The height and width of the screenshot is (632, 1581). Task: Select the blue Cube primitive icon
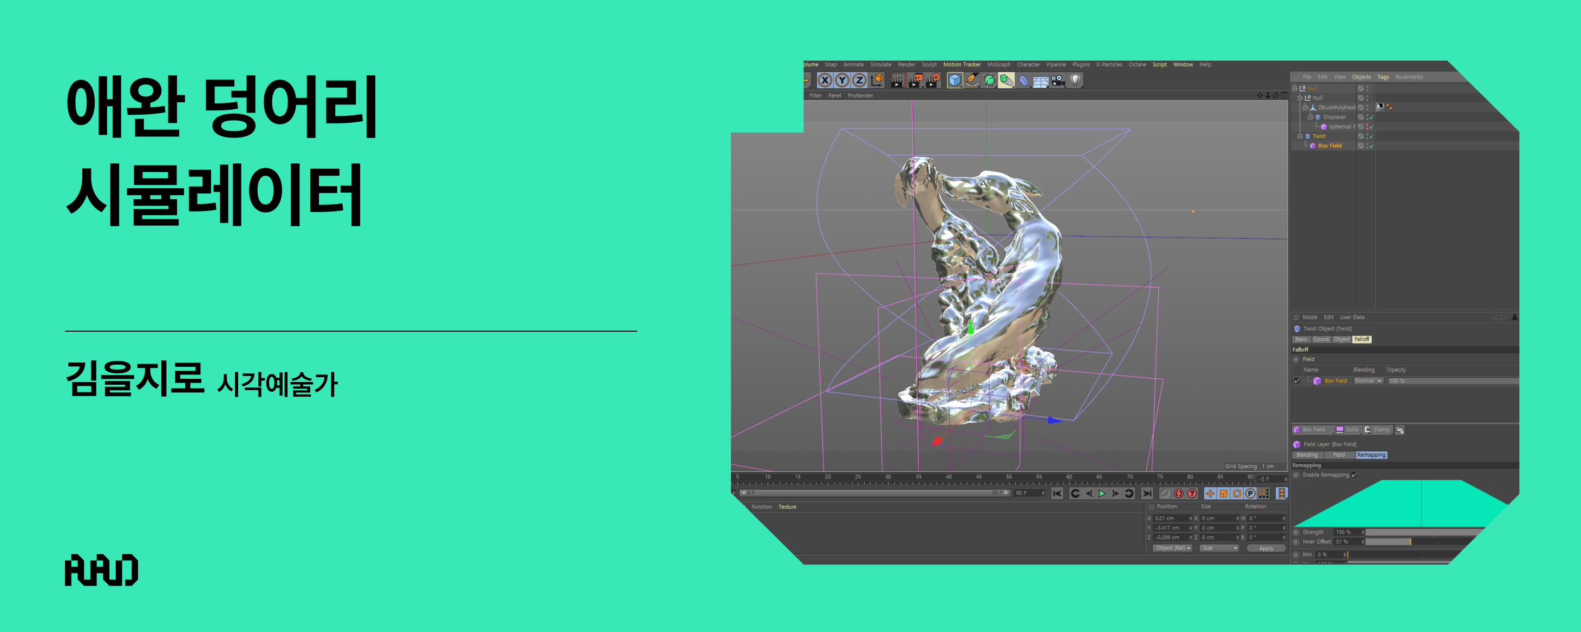[955, 81]
